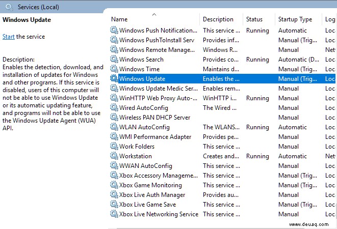The image size is (337, 229).
Task: Click gear icon beside Wired AutoConfig
Action: 114,107
